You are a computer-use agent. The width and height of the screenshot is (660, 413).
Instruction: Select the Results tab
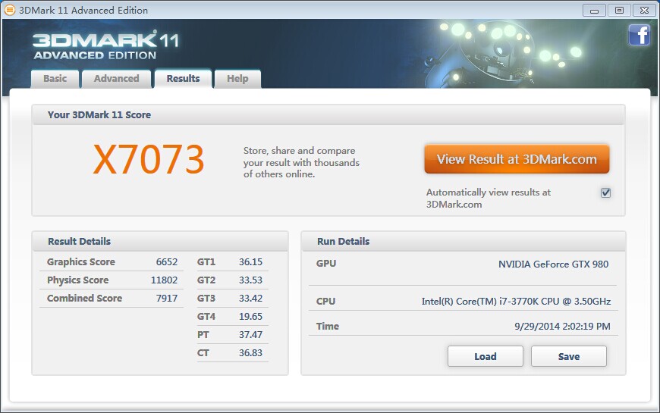point(183,79)
